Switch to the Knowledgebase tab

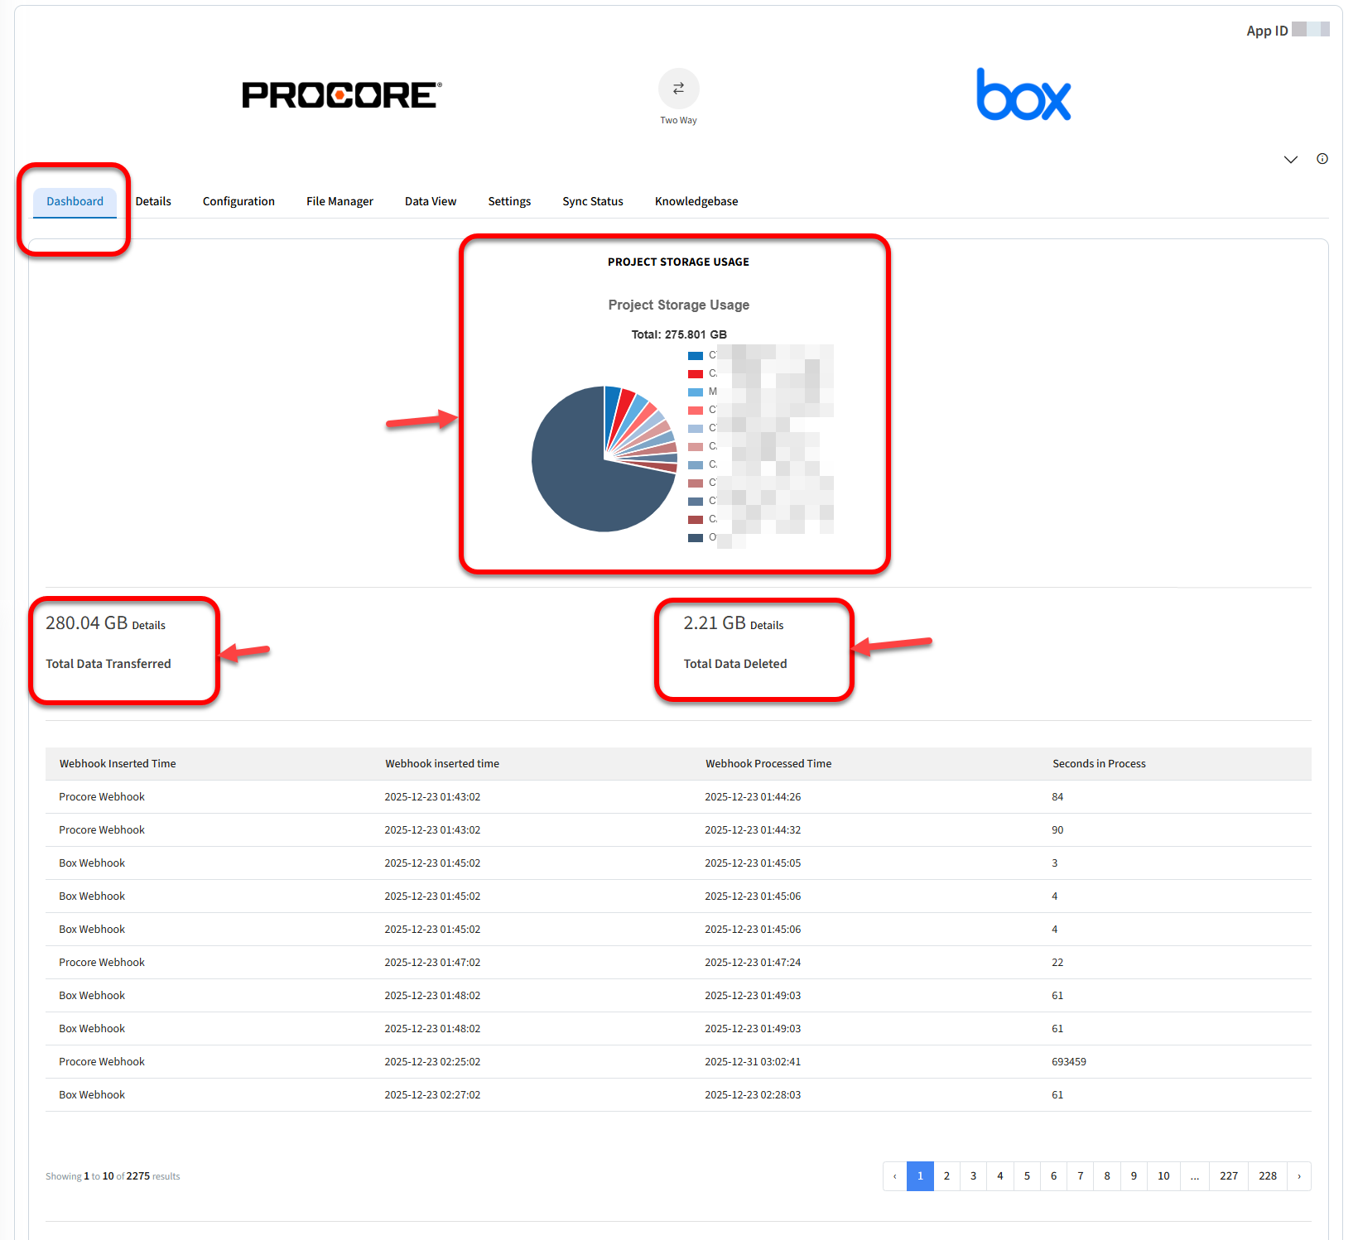(x=696, y=201)
